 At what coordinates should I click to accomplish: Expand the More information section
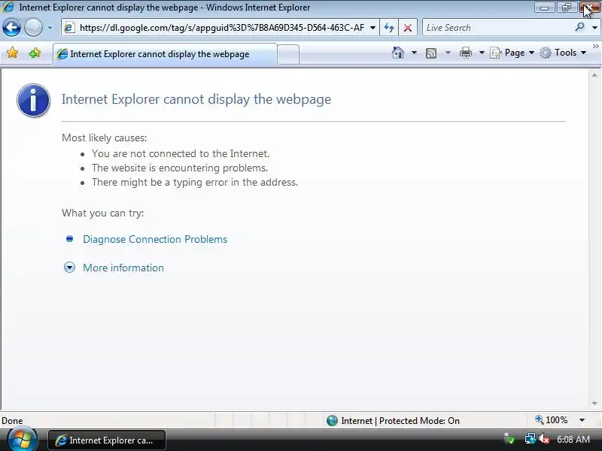tap(123, 268)
